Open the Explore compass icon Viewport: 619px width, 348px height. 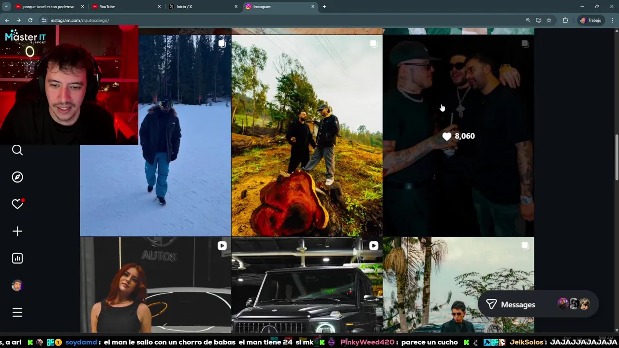tap(17, 177)
